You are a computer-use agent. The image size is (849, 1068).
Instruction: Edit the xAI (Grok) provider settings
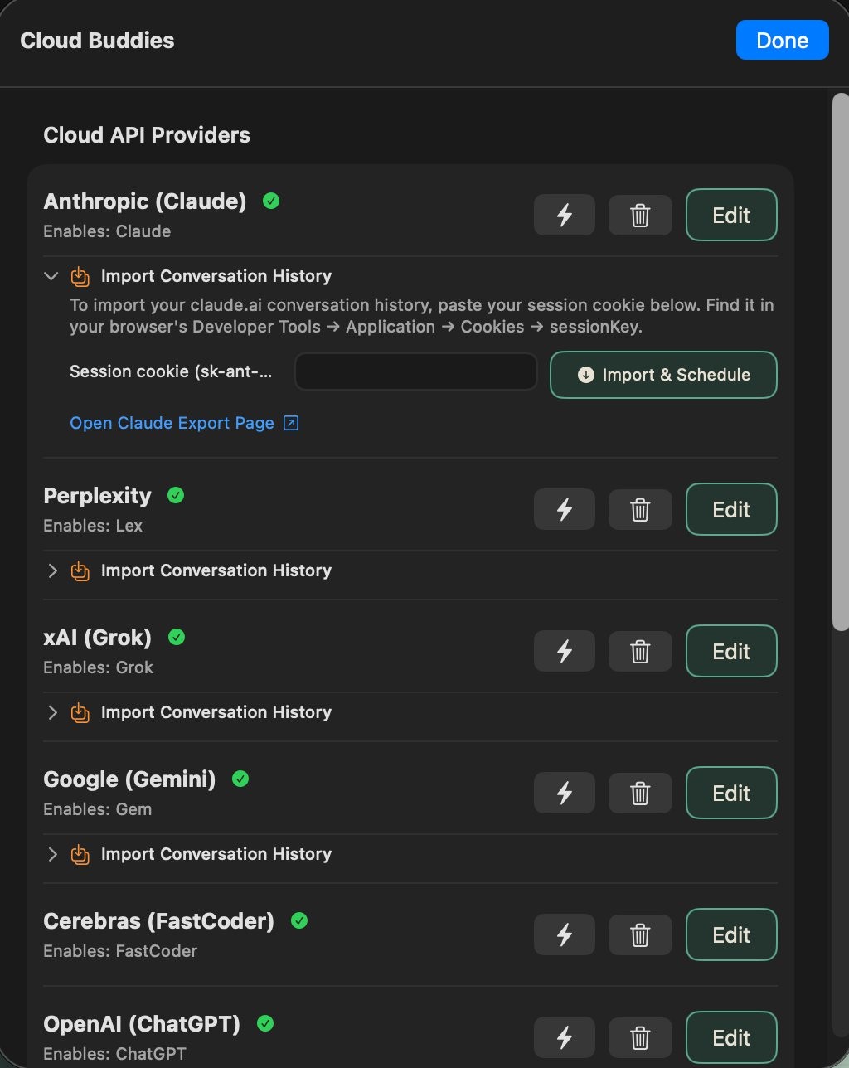(x=731, y=651)
